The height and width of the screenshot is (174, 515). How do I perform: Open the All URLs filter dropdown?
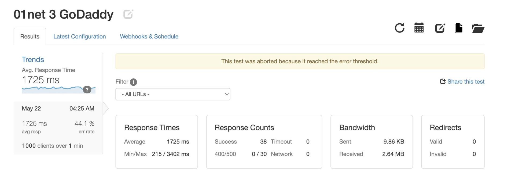pyautogui.click(x=173, y=94)
